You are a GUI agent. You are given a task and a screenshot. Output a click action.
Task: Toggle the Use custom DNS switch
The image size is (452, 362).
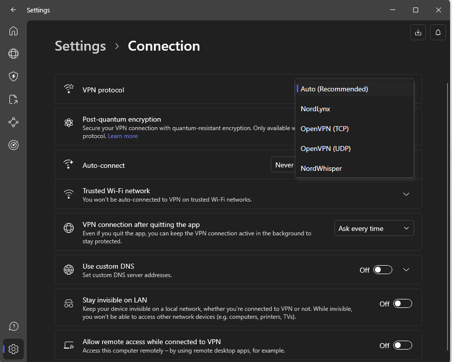tap(382, 270)
